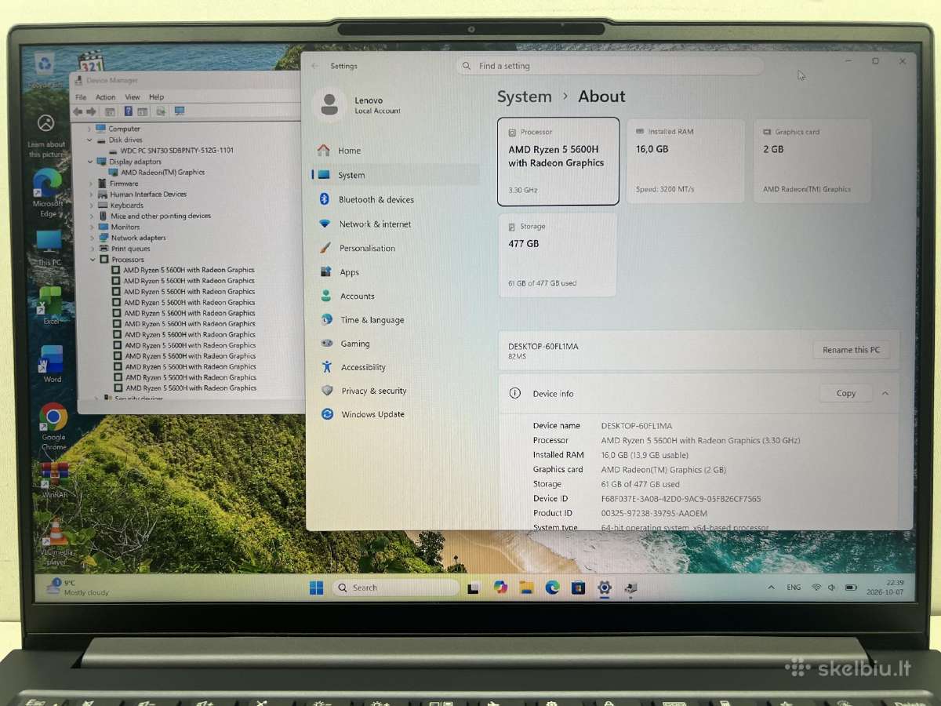
Task: Open Copilot from the taskbar
Action: [x=500, y=588]
